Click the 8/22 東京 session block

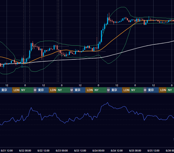(43, 90)
